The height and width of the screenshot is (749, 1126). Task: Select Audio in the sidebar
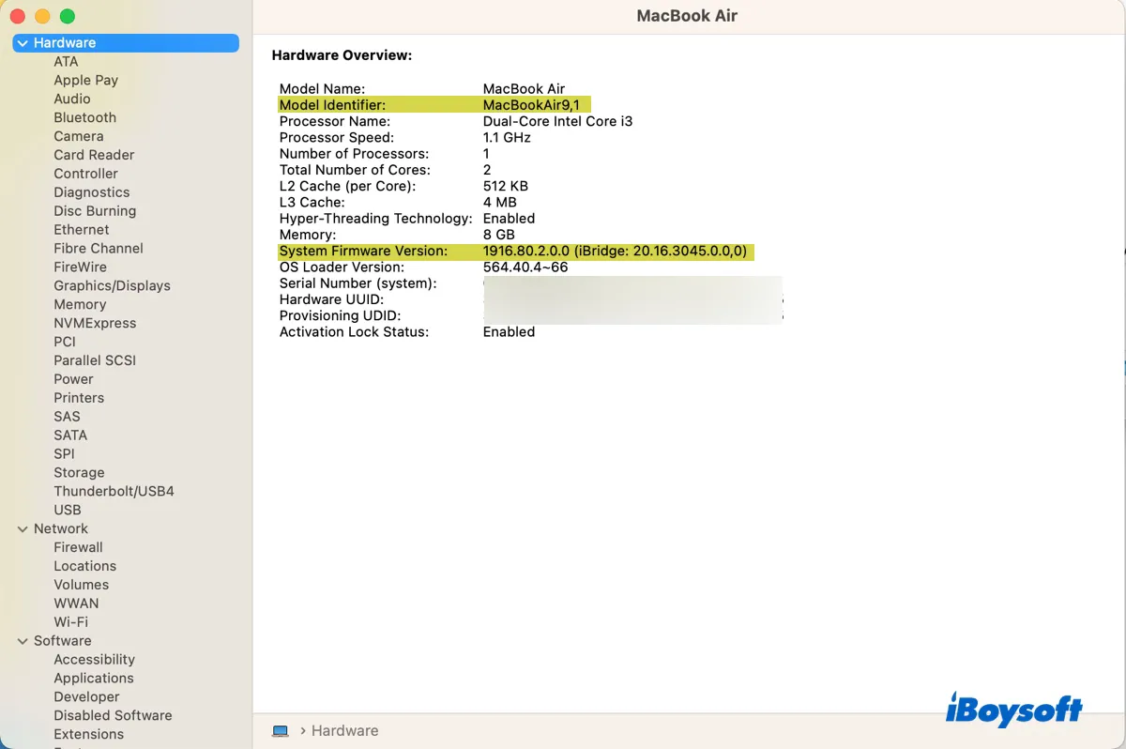[x=72, y=99]
